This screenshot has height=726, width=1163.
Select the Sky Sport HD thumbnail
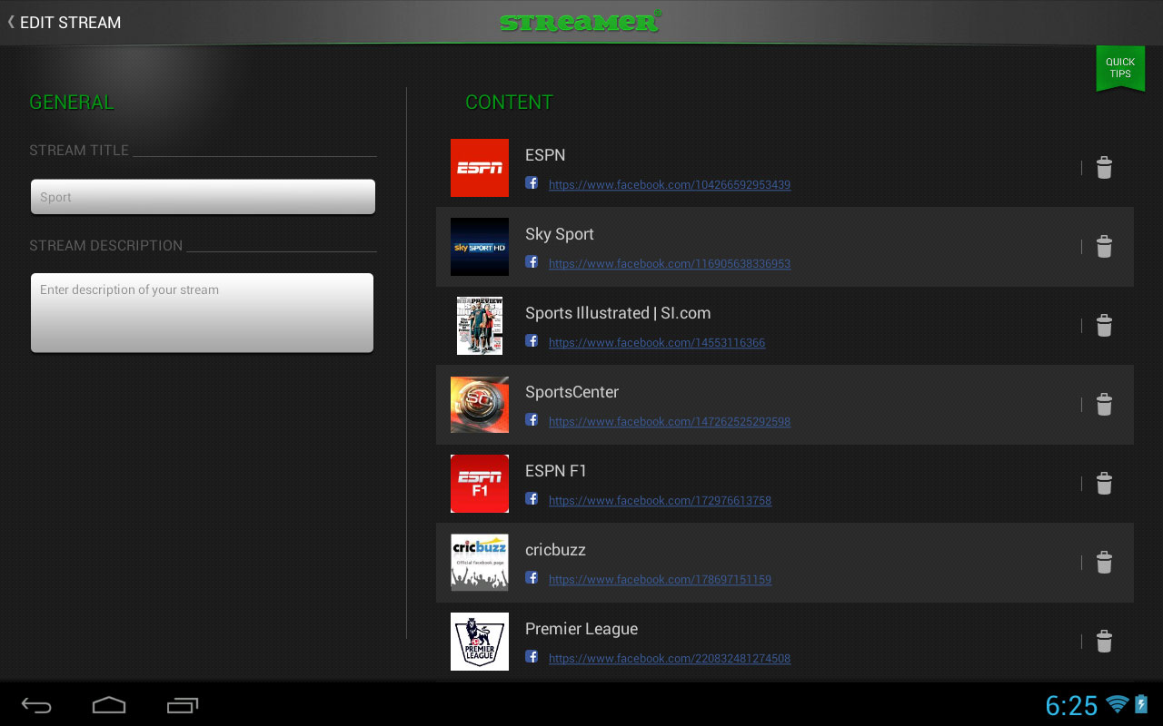point(480,247)
